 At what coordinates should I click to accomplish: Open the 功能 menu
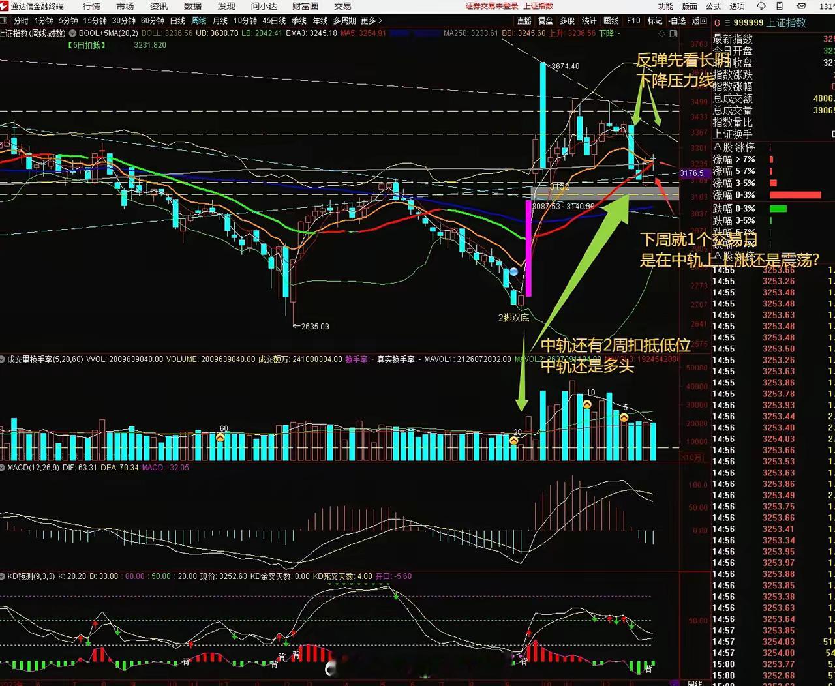point(665,6)
